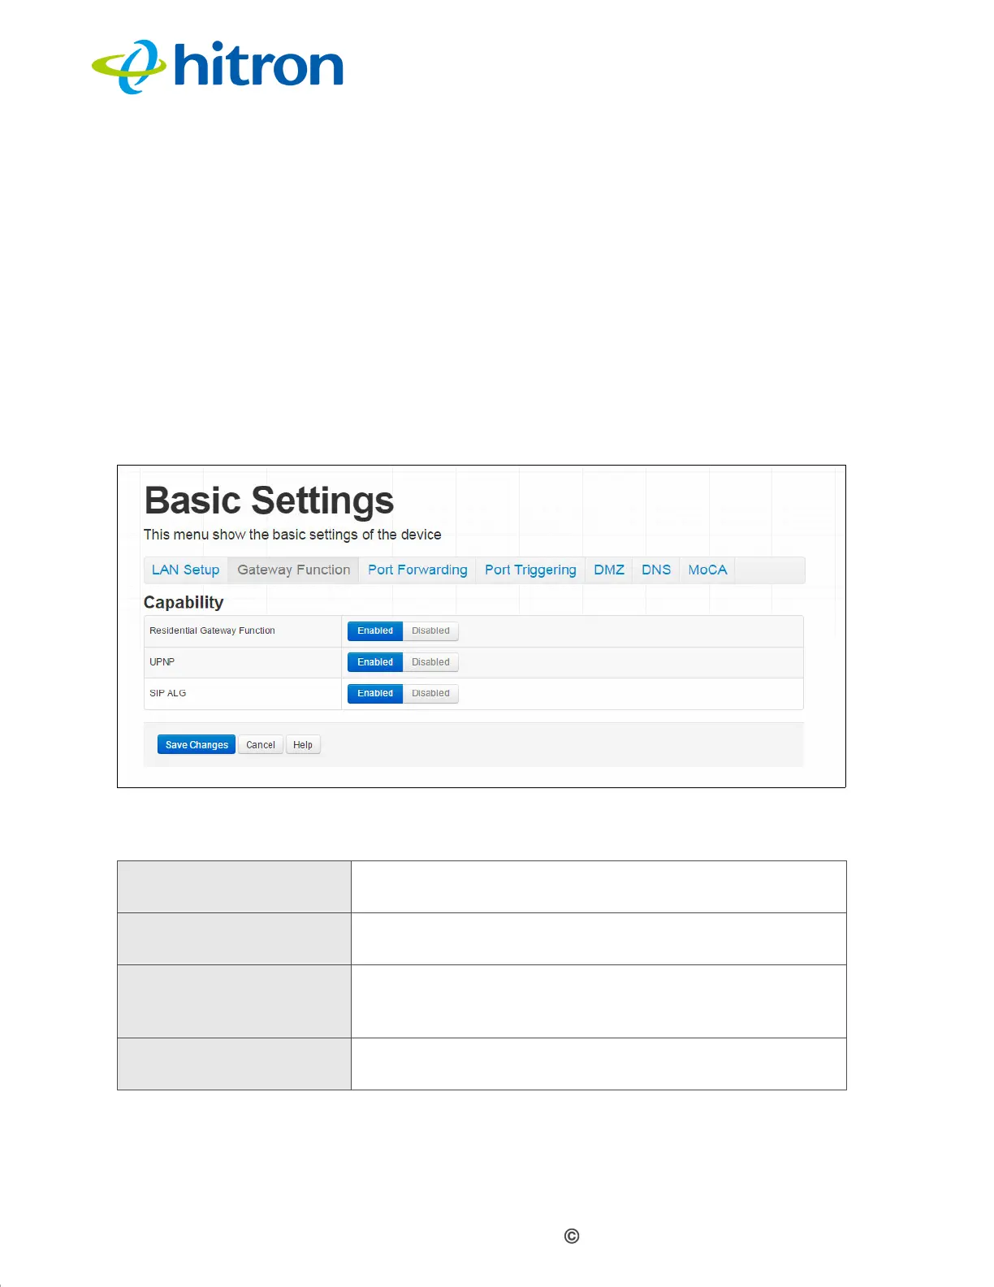The width and height of the screenshot is (994, 1287).
Task: Enable UPNP
Action: coord(375,662)
